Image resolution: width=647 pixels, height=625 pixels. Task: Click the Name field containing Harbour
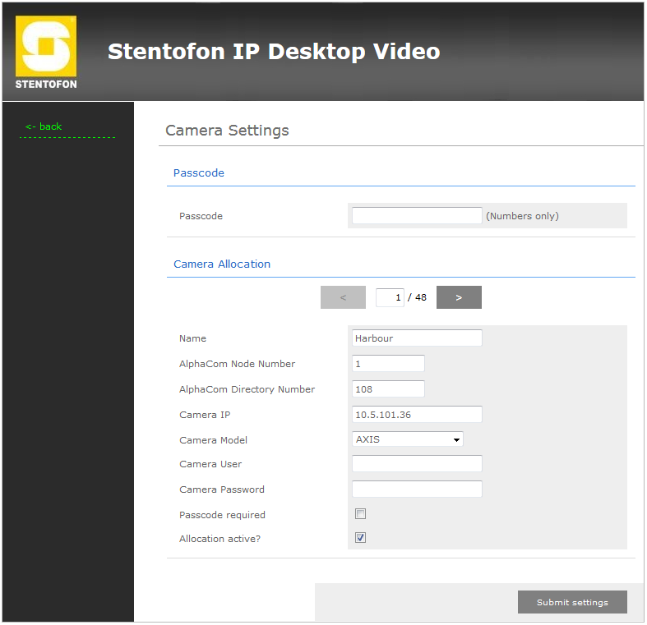click(x=417, y=338)
